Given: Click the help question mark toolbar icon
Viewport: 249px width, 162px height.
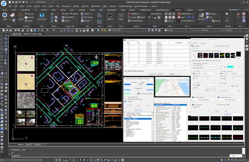Looking at the screenshot, I should 93,30.
